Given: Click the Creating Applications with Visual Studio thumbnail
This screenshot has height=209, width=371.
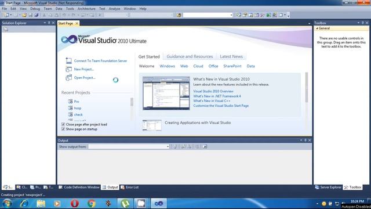Looking at the screenshot, I should (x=152, y=125).
